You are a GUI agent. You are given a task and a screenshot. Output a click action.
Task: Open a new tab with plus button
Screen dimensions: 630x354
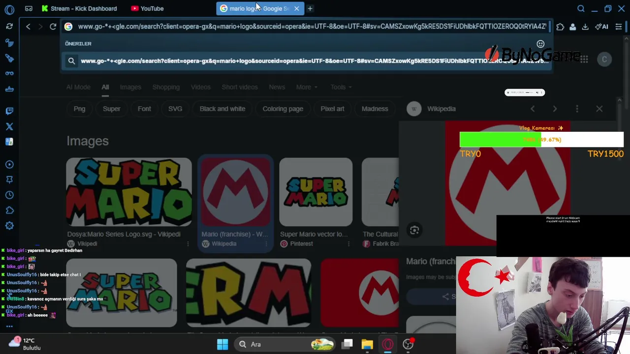tap(310, 8)
